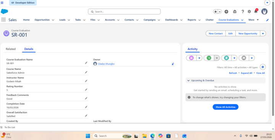Open the hamburger menu at top left
The height and width of the screenshot is (140, 275).
tap(2, 3)
